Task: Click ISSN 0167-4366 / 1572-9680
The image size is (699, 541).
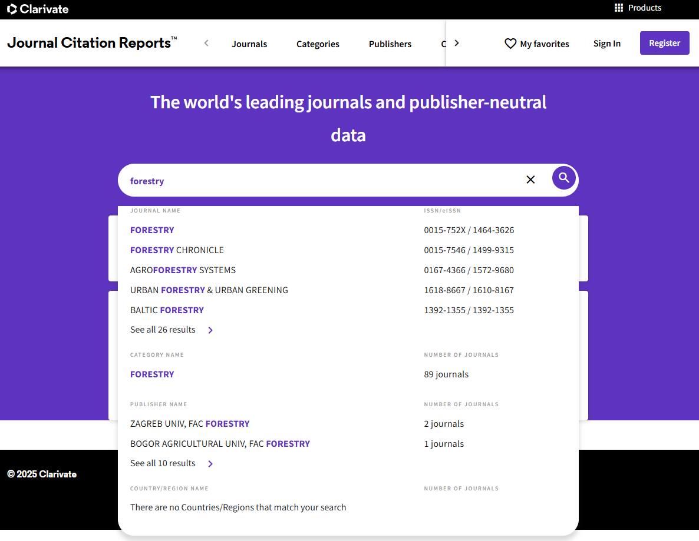Action: pos(469,270)
